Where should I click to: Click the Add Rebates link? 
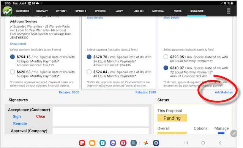click(x=224, y=92)
